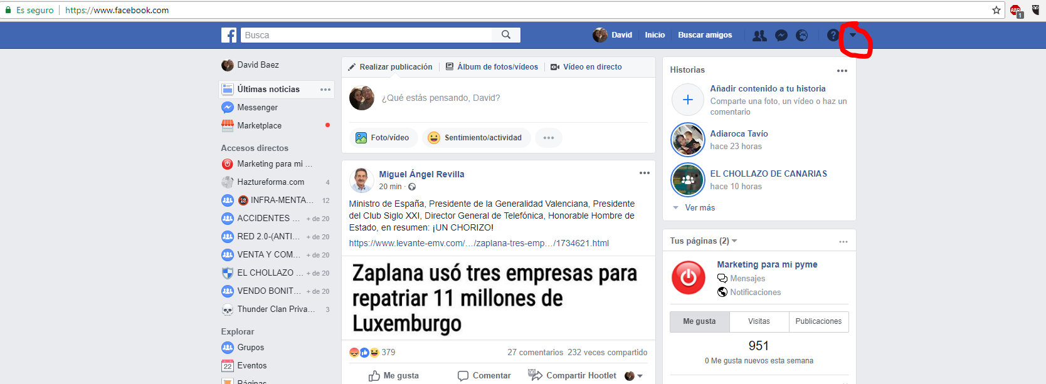Add story with the plus circle icon
1046x384 pixels.
[688, 100]
